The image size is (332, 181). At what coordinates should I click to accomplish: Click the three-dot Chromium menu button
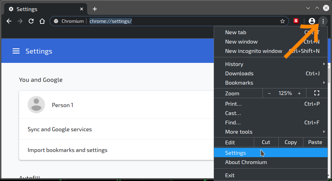[323, 21]
